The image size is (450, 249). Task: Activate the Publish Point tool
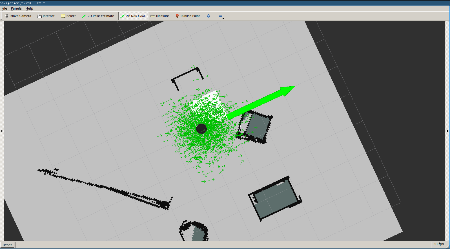coord(188,16)
